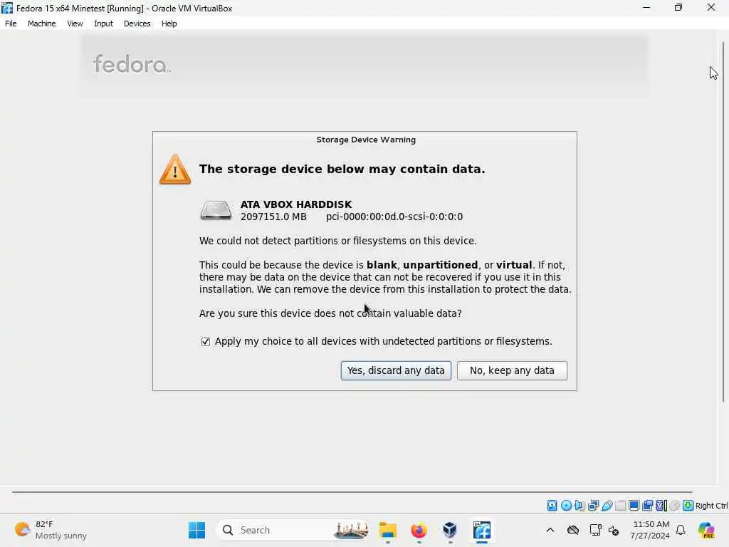Click the shared folders status icon

620,506
